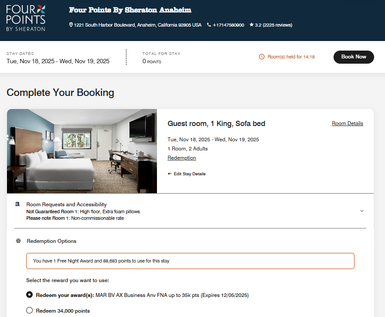The height and width of the screenshot is (317, 385).
Task: Click the guest room photo
Action: pyautogui.click(x=82, y=150)
